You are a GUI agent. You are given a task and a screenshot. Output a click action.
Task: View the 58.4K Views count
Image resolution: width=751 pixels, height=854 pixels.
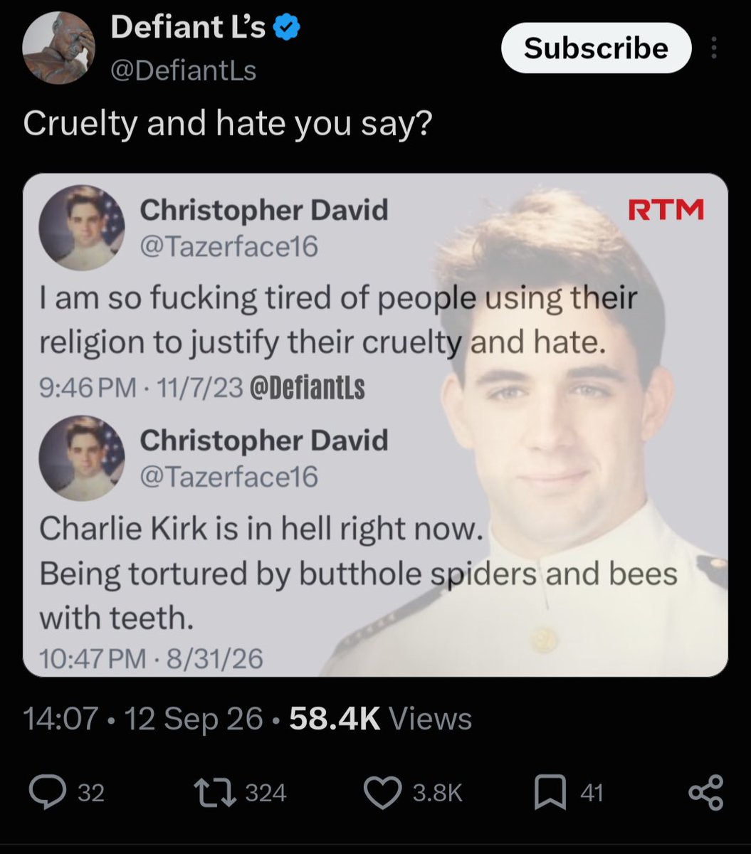coord(381,719)
